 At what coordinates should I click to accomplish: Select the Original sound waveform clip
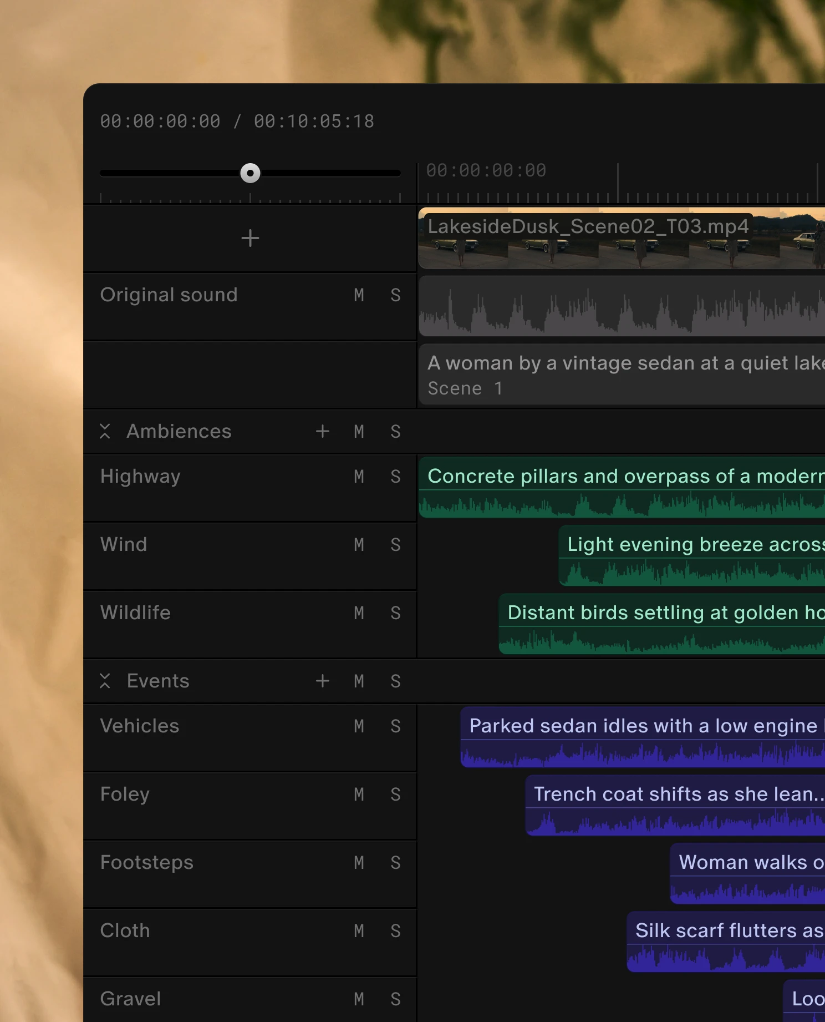[622, 306]
